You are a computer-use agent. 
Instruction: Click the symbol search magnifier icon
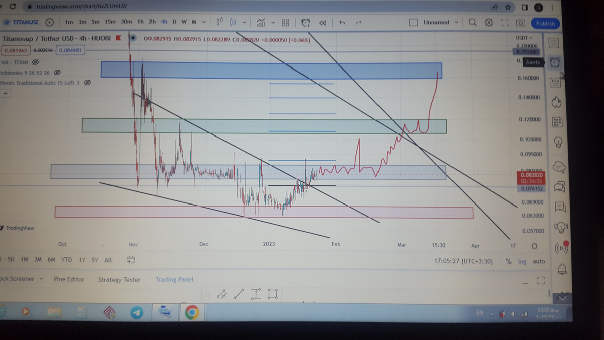click(x=472, y=23)
